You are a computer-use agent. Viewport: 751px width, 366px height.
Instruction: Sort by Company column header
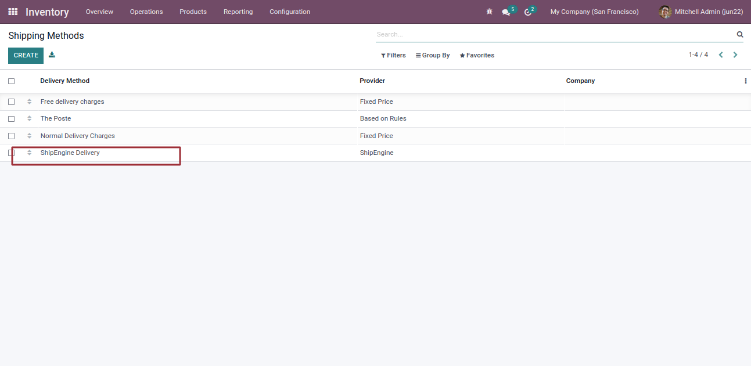(x=580, y=81)
